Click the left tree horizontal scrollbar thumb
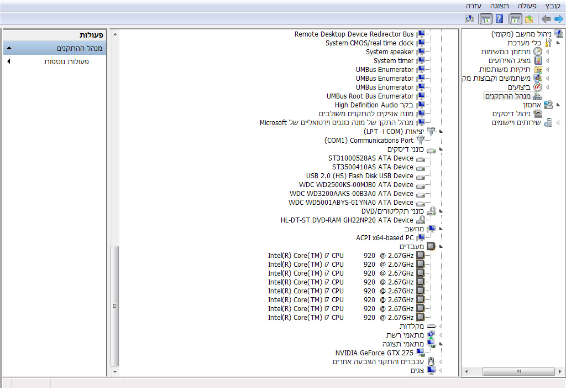Screen dimensions: 566x388 click(x=518, y=371)
